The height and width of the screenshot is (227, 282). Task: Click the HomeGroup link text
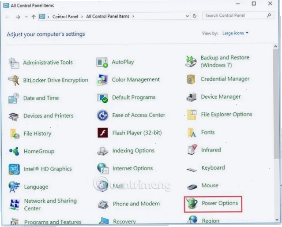click(39, 151)
